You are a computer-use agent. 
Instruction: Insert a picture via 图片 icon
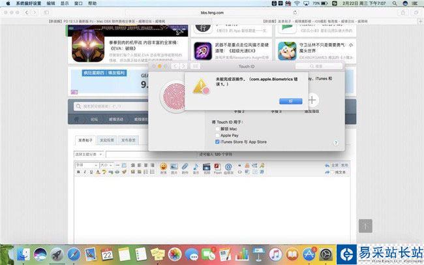[x=174, y=168]
